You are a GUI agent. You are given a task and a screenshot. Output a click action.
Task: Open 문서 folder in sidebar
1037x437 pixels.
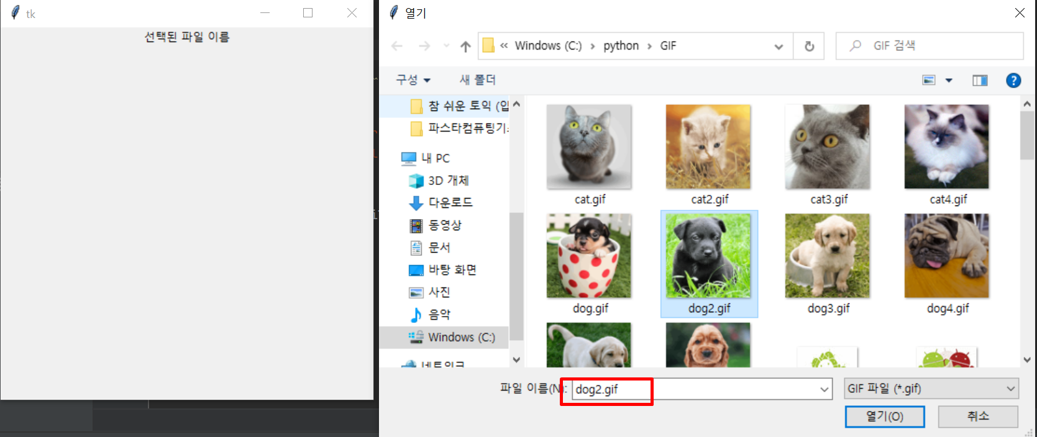click(429, 248)
